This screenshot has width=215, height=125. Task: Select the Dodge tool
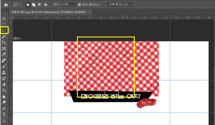click(4, 102)
